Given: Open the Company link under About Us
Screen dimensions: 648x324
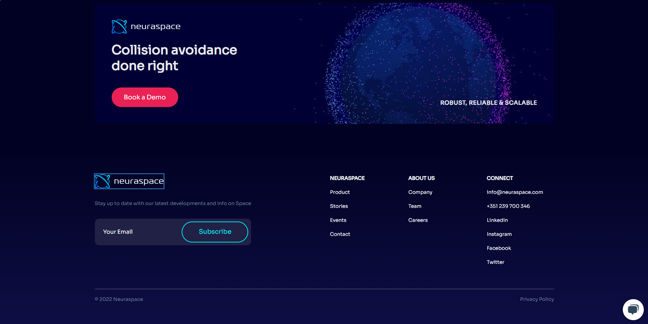Looking at the screenshot, I should [x=420, y=192].
